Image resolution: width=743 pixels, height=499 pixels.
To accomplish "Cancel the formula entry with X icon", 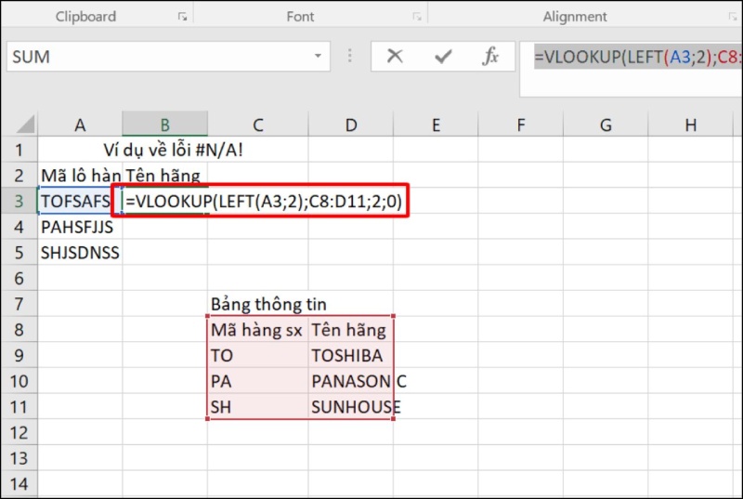I will point(395,57).
